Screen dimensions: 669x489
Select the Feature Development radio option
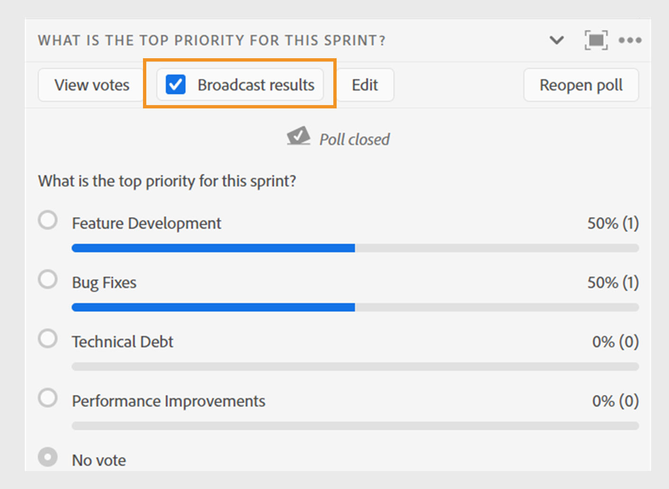pos(48,221)
